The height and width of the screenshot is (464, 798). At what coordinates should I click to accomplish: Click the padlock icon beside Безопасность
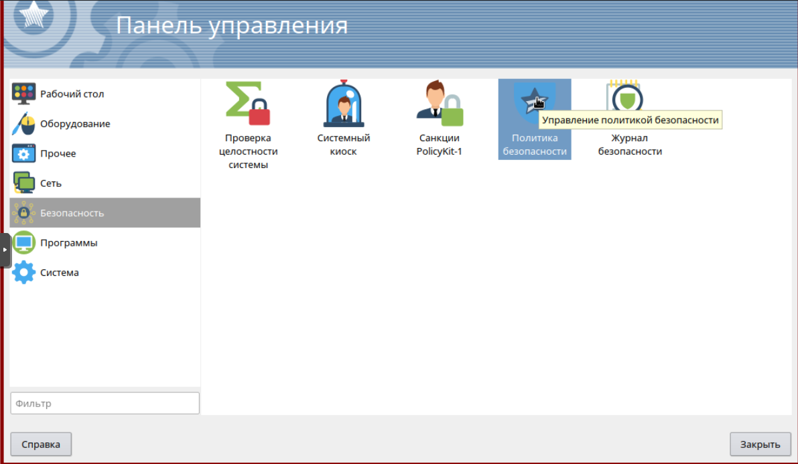pyautogui.click(x=24, y=212)
